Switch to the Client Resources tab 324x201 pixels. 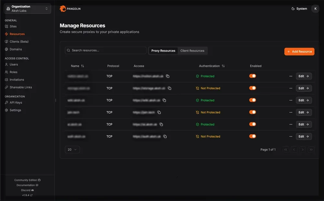[x=192, y=51]
